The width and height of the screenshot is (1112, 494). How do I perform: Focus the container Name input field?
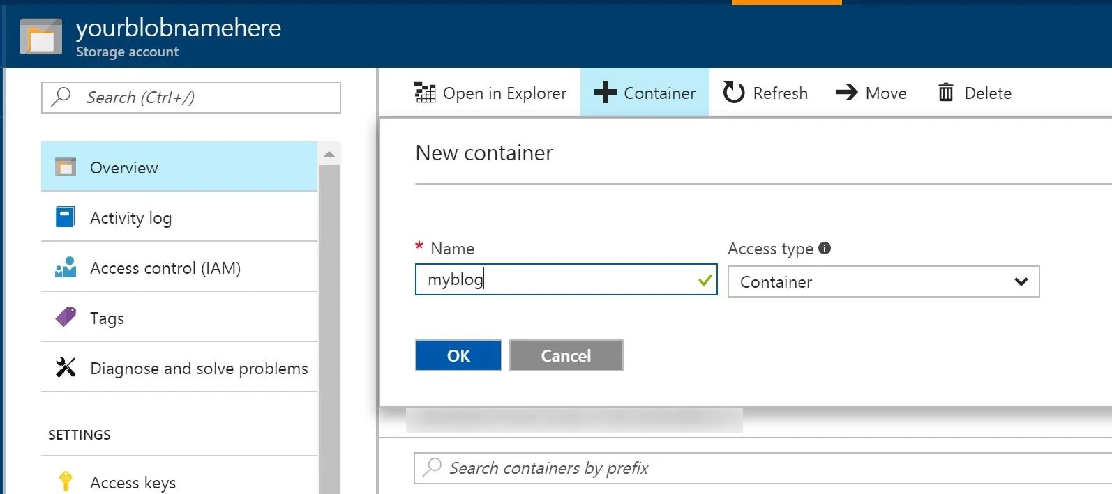point(566,279)
